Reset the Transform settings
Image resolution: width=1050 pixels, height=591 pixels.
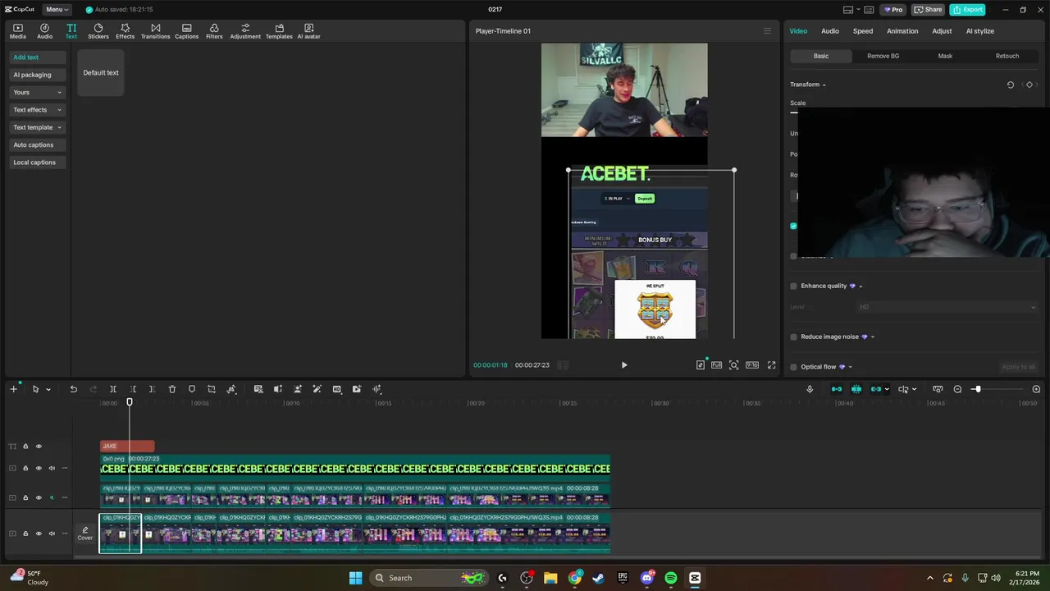1011,85
